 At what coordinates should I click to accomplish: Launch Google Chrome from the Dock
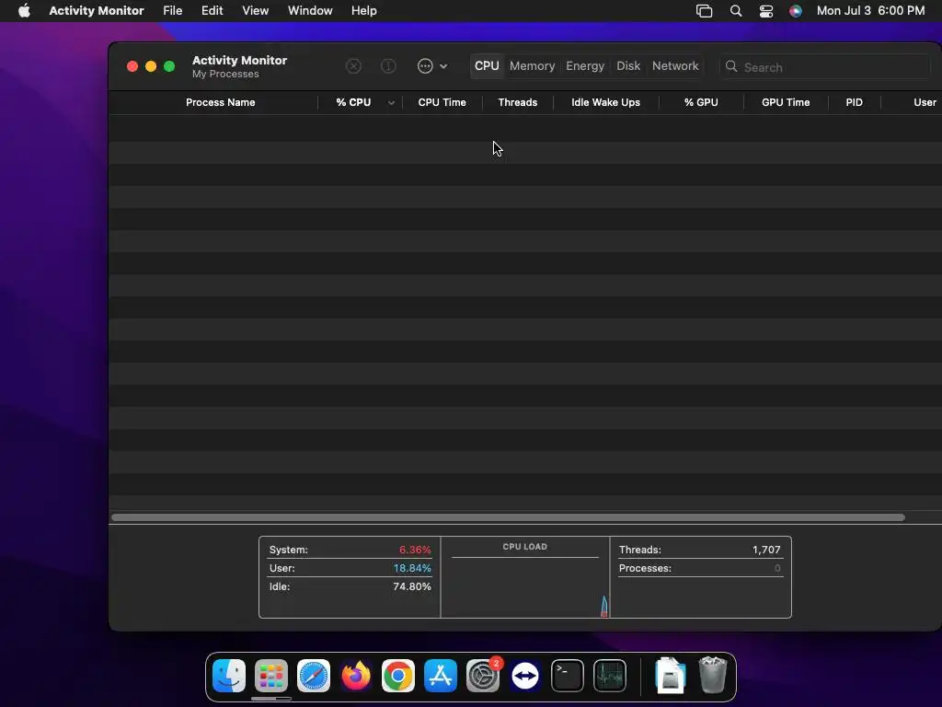[397, 676]
